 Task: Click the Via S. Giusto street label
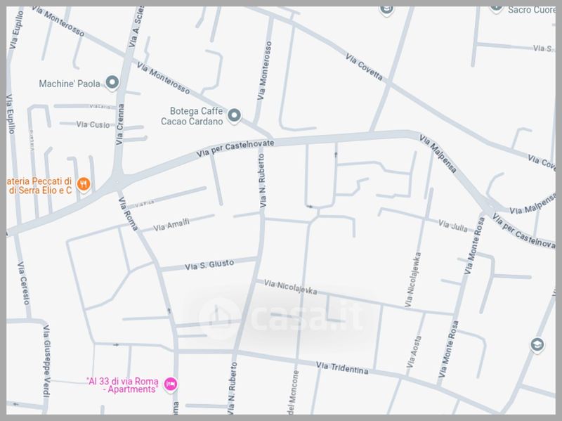(209, 265)
